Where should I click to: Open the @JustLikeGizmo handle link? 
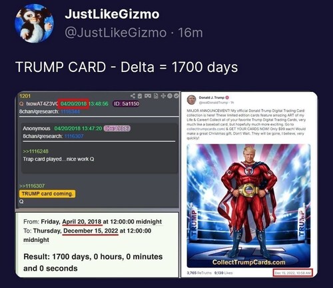(x=115, y=33)
